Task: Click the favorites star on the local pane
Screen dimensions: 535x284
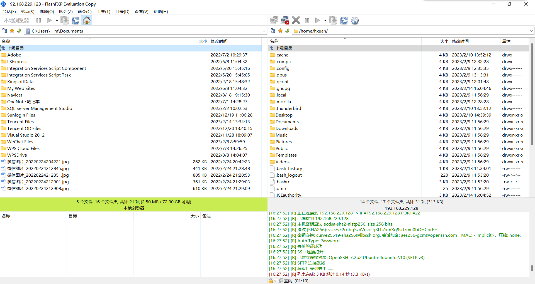Action: click(x=12, y=31)
